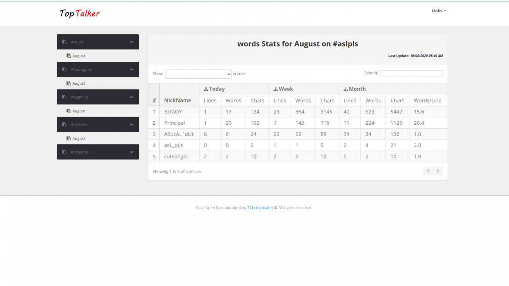Select the #pilipinas channel label
This screenshot has width=509, height=286.
pyautogui.click(x=80, y=152)
